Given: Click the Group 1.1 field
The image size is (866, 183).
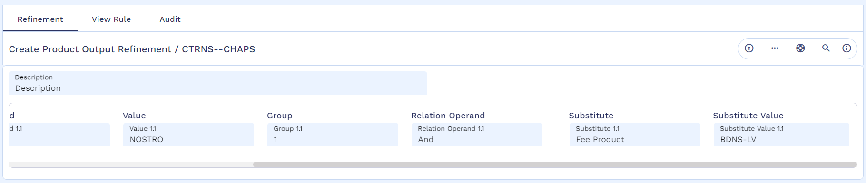Looking at the screenshot, I should click(x=333, y=135).
